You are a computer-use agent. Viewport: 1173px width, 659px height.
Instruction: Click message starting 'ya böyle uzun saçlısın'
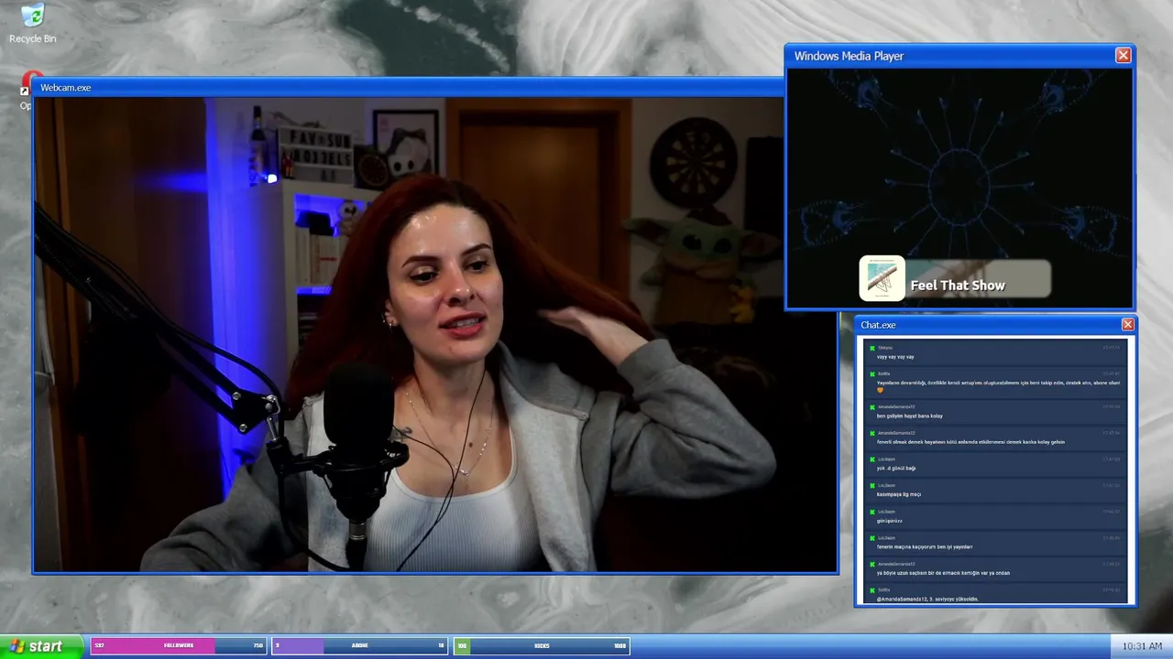coord(943,573)
